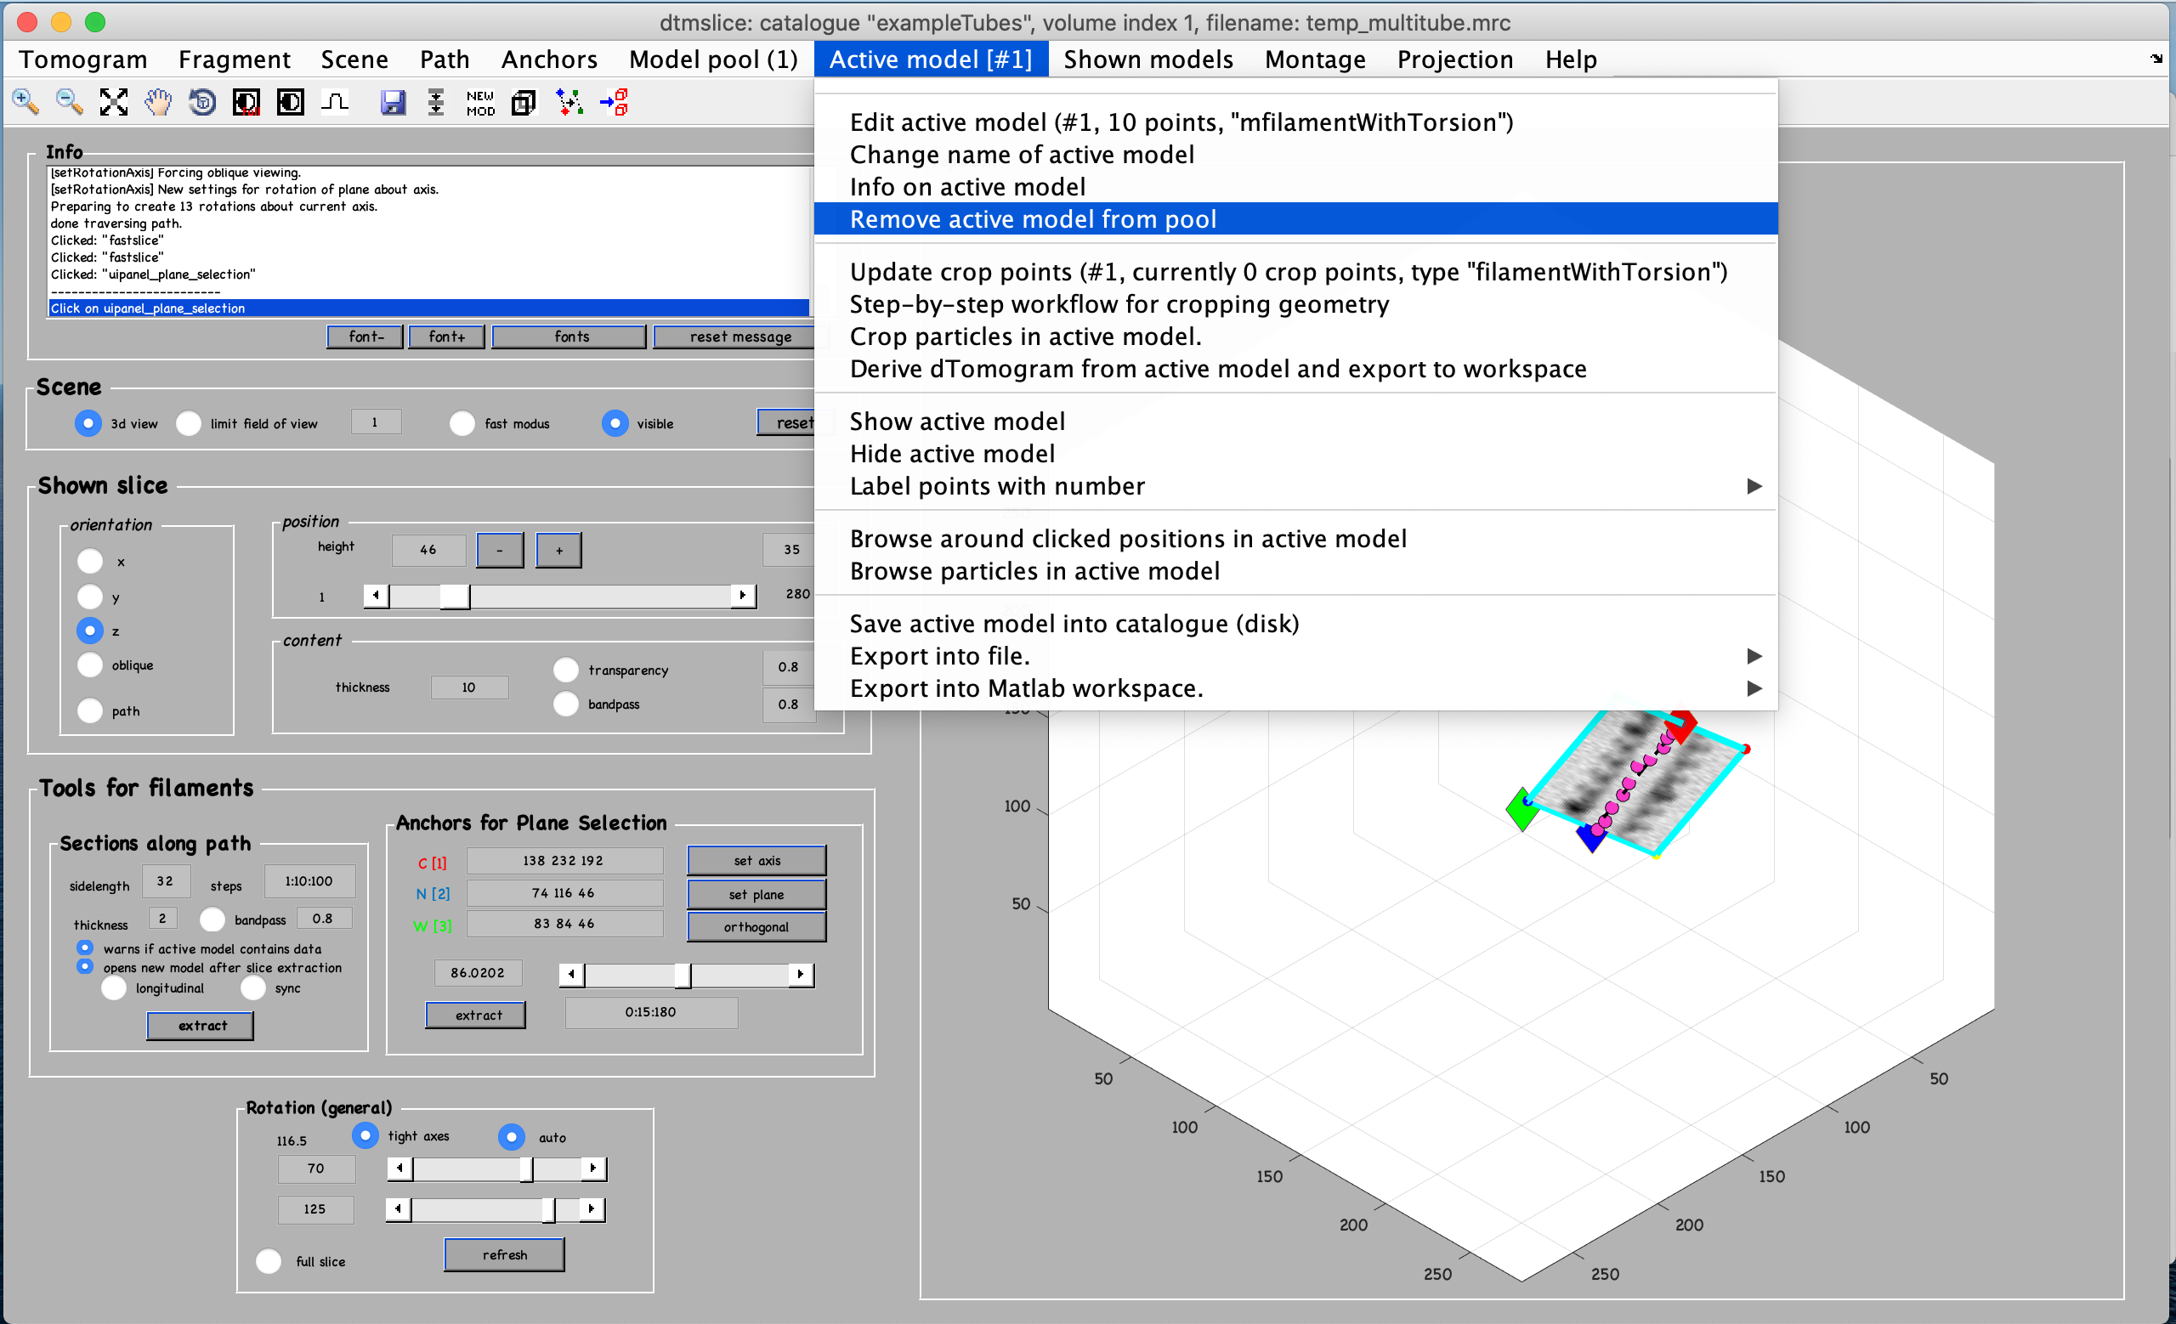Toggle tight axes rotation option
The width and height of the screenshot is (2176, 1324).
(365, 1135)
